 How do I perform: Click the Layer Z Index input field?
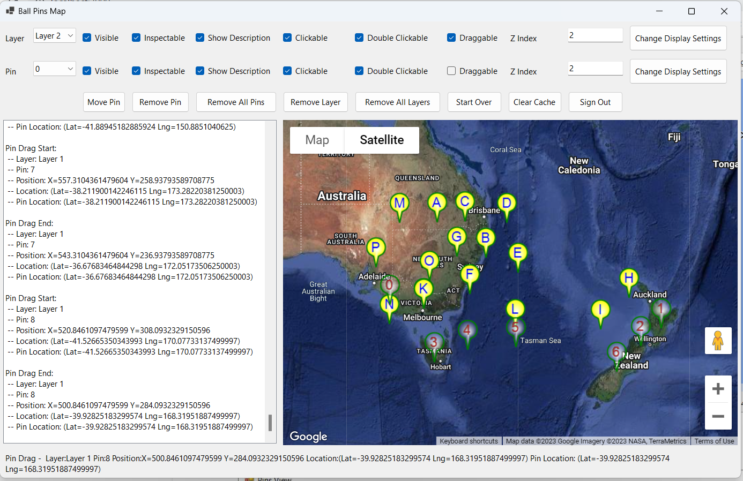tap(595, 35)
